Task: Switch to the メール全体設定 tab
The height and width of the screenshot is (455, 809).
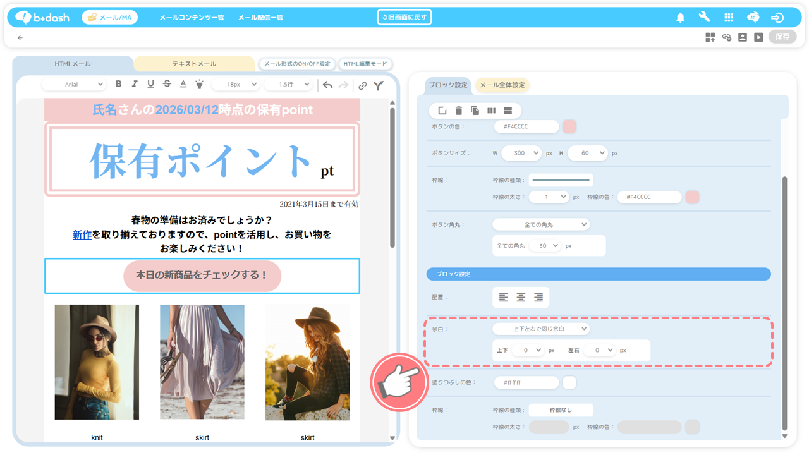Action: (x=502, y=85)
